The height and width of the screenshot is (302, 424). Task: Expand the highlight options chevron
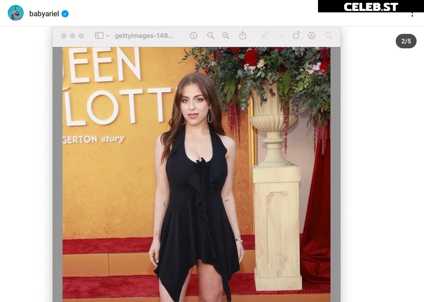281,36
